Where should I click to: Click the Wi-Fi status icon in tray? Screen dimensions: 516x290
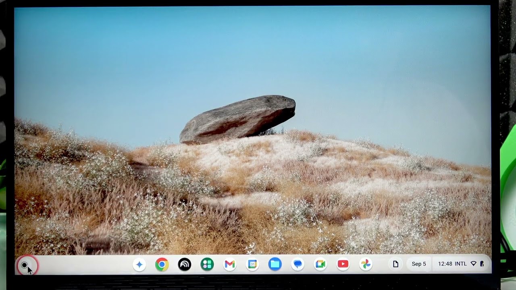(474, 264)
